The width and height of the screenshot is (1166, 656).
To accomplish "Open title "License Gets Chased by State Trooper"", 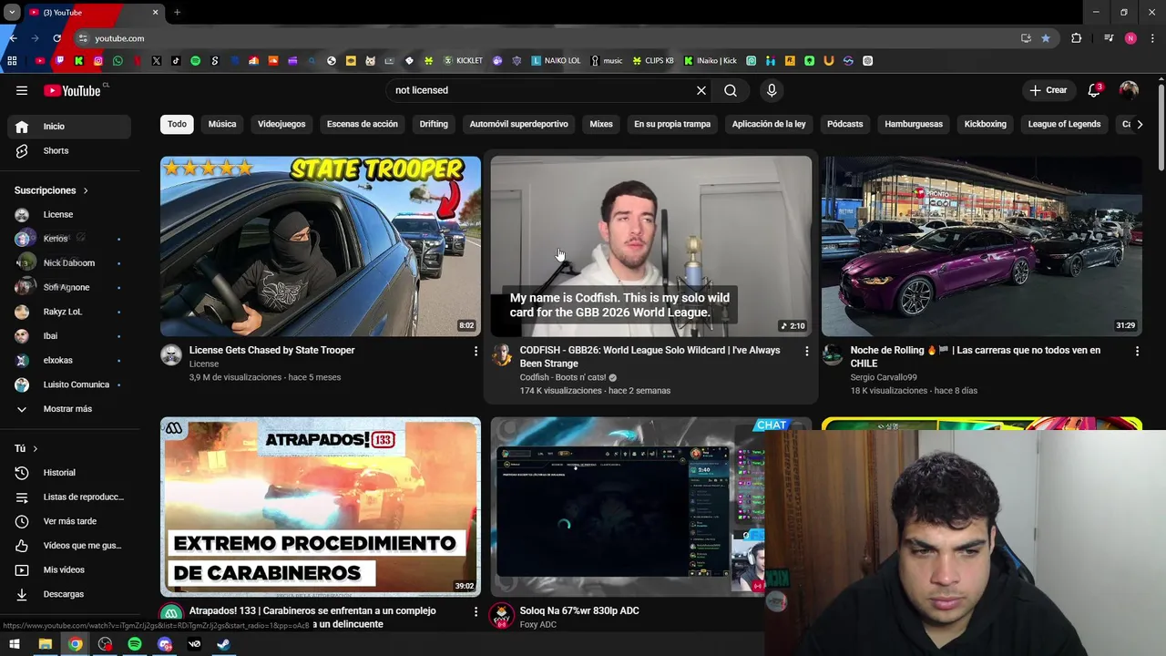I will (272, 350).
